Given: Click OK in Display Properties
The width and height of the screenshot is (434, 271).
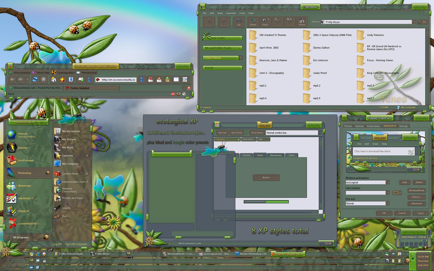Looking at the screenshot, I should (x=384, y=213).
